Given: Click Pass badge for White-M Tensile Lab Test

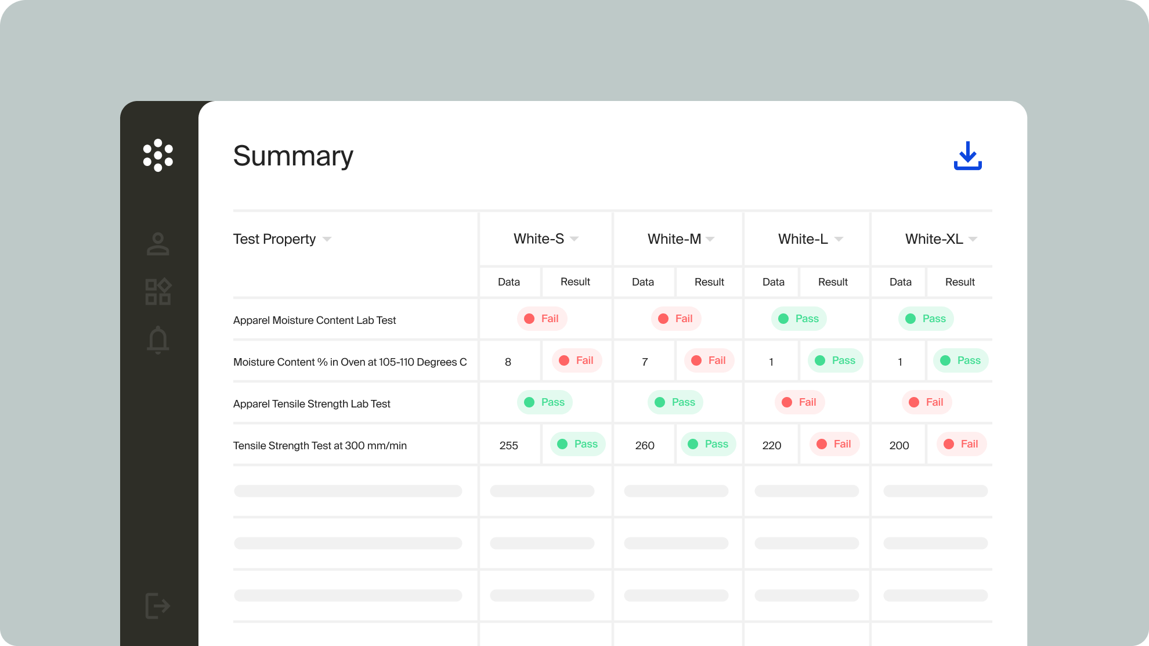Looking at the screenshot, I should (675, 402).
